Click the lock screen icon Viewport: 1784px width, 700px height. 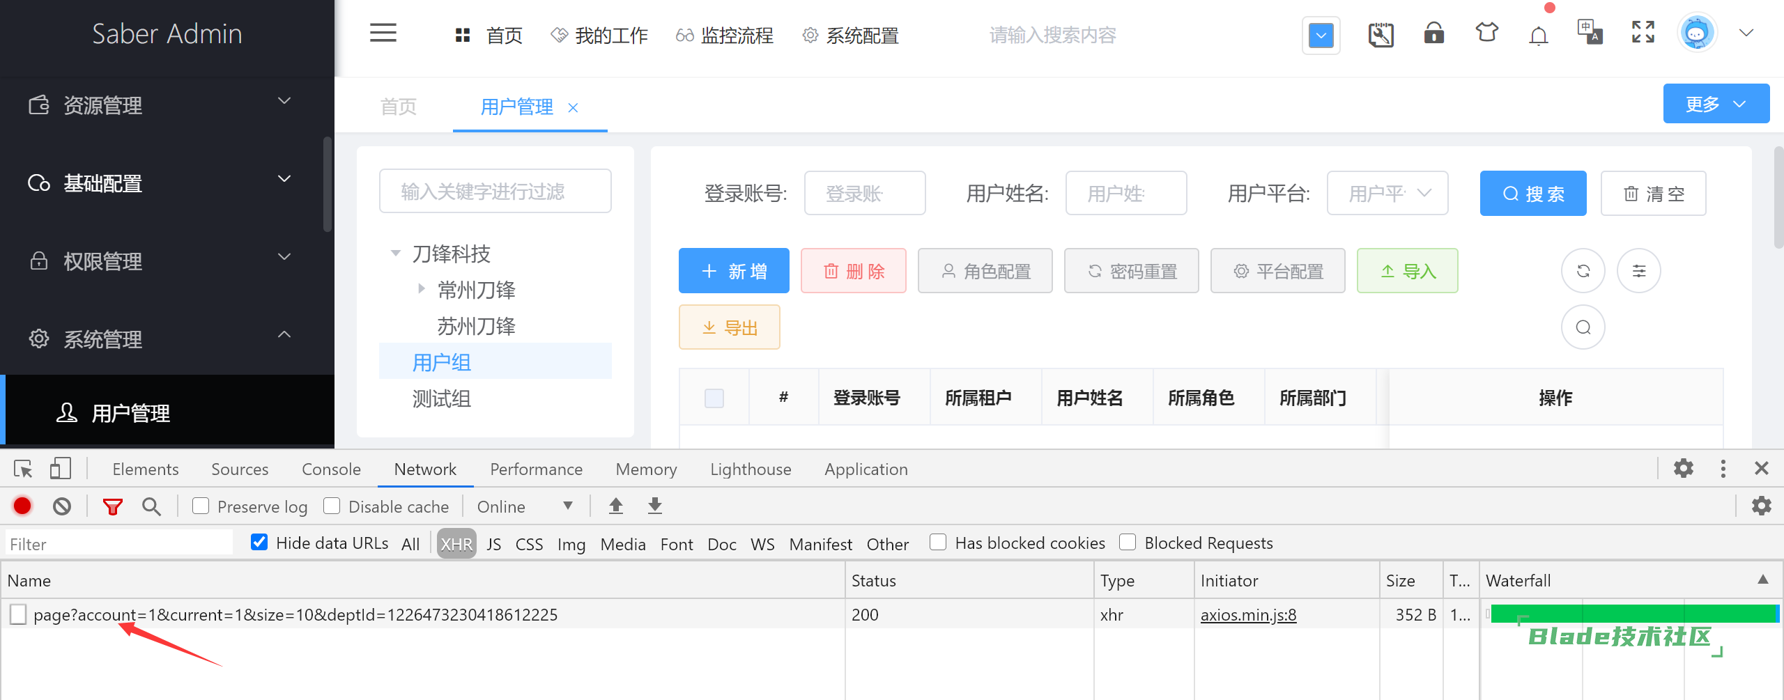pos(1433,33)
